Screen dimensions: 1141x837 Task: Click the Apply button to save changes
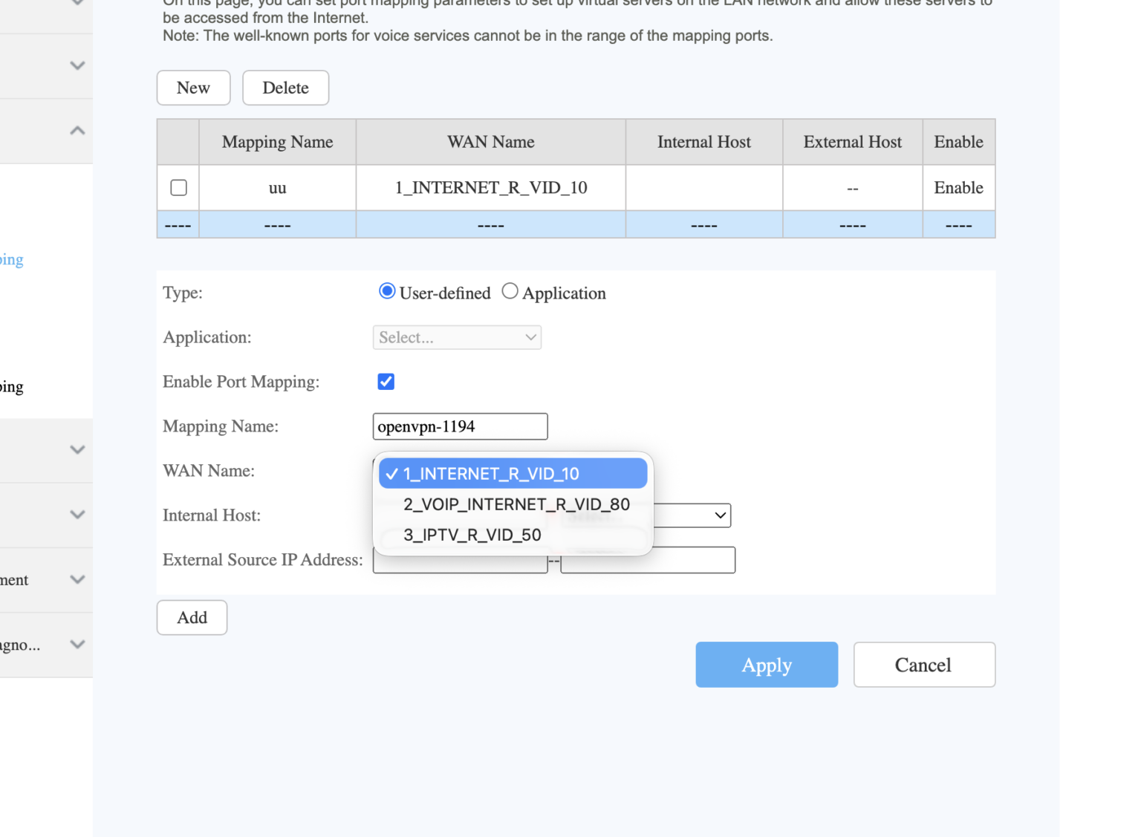click(767, 665)
